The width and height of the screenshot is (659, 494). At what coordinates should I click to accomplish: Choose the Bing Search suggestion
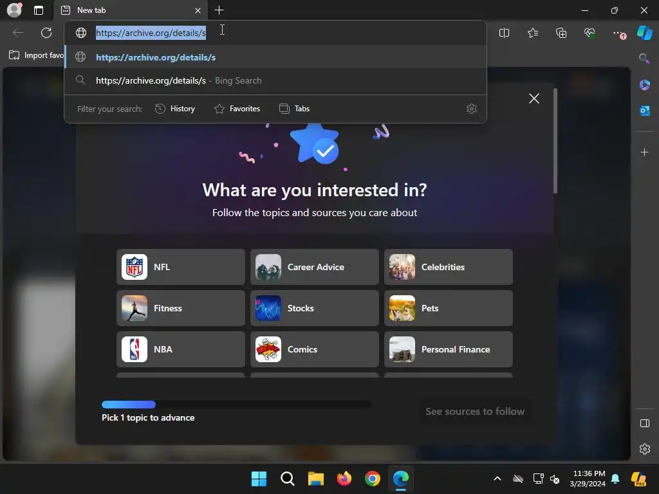pyautogui.click(x=275, y=80)
